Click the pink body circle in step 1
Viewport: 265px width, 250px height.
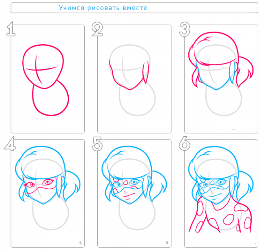(x=51, y=98)
